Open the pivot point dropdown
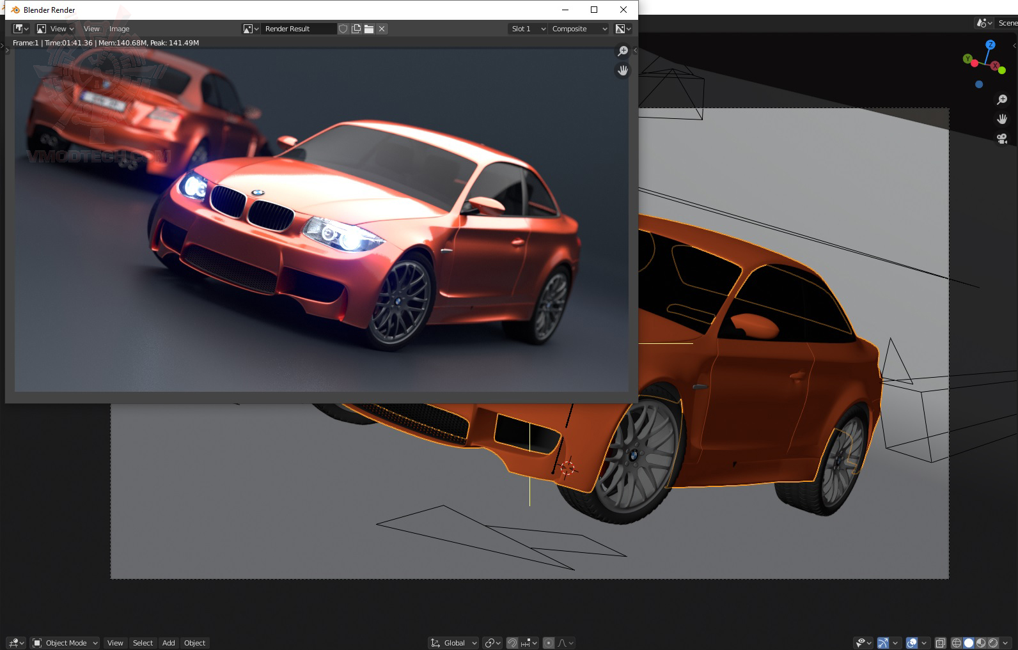This screenshot has height=650, width=1018. pyautogui.click(x=492, y=643)
